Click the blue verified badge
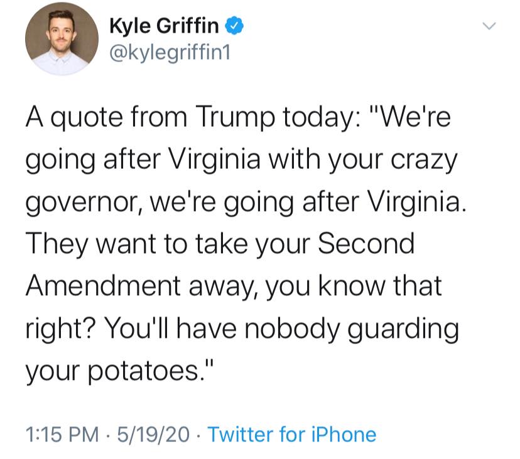This screenshot has width=520, height=459. [x=235, y=25]
